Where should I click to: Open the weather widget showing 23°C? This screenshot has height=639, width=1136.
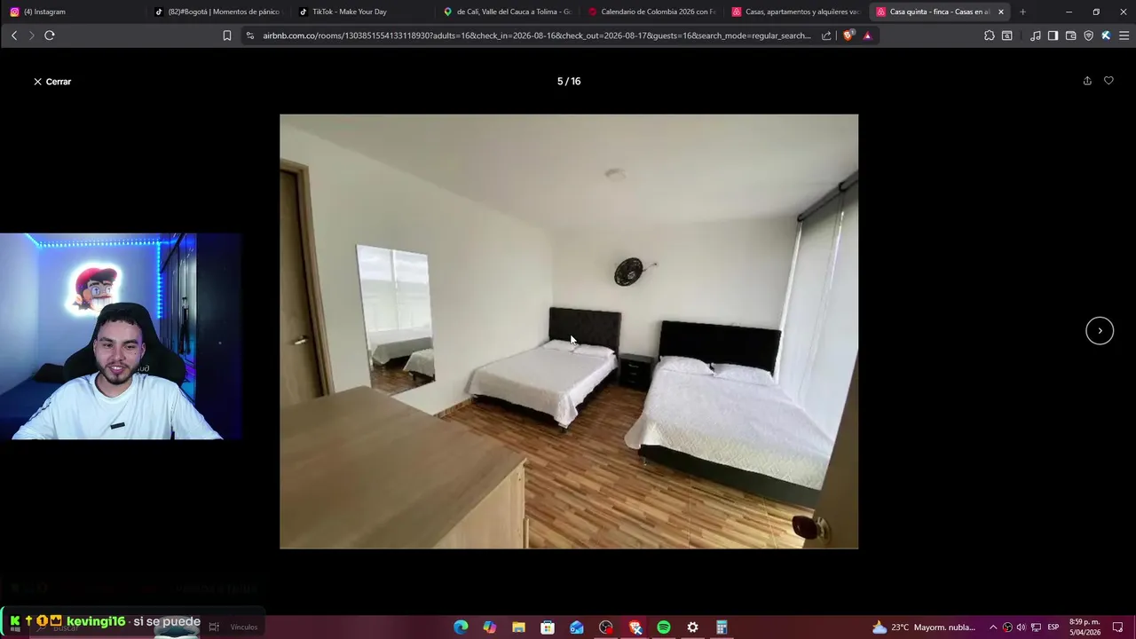923,627
